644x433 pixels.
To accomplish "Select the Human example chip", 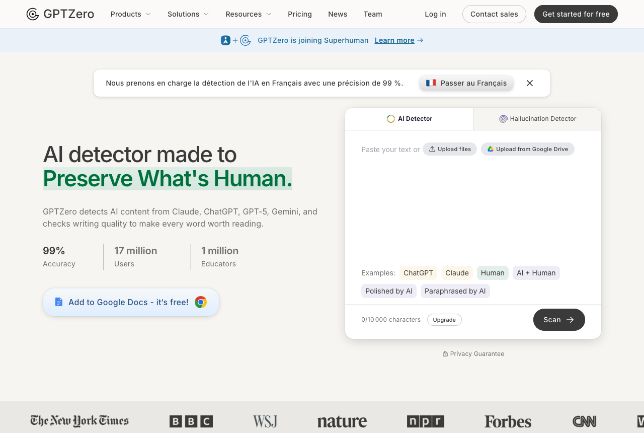I will pyautogui.click(x=493, y=273).
